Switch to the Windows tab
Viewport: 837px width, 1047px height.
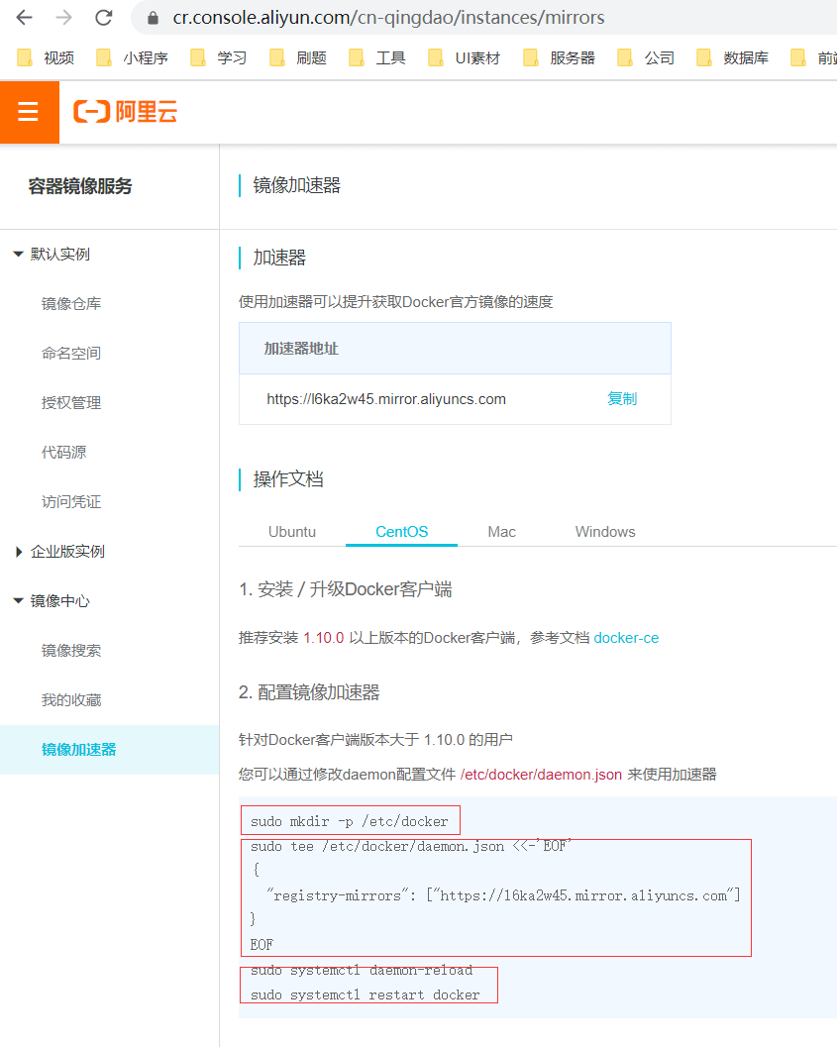point(605,532)
